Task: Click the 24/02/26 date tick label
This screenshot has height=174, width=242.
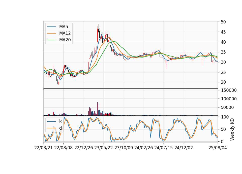Action: (143, 148)
